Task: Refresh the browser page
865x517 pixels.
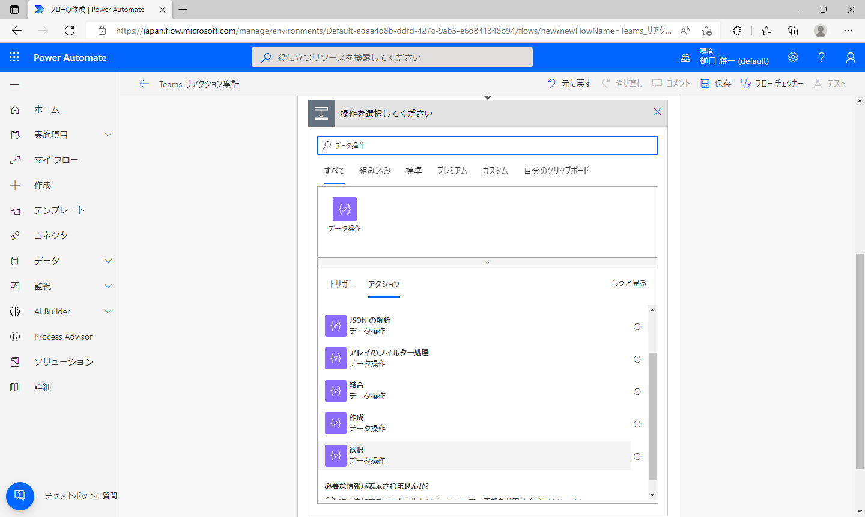Action: (70, 31)
